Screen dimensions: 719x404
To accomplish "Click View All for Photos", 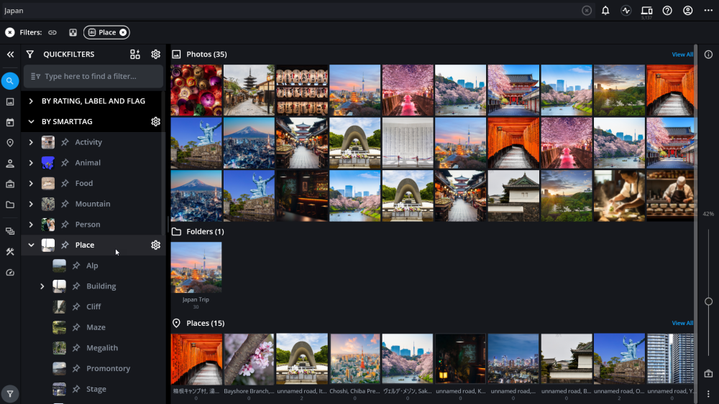I will click(x=682, y=55).
